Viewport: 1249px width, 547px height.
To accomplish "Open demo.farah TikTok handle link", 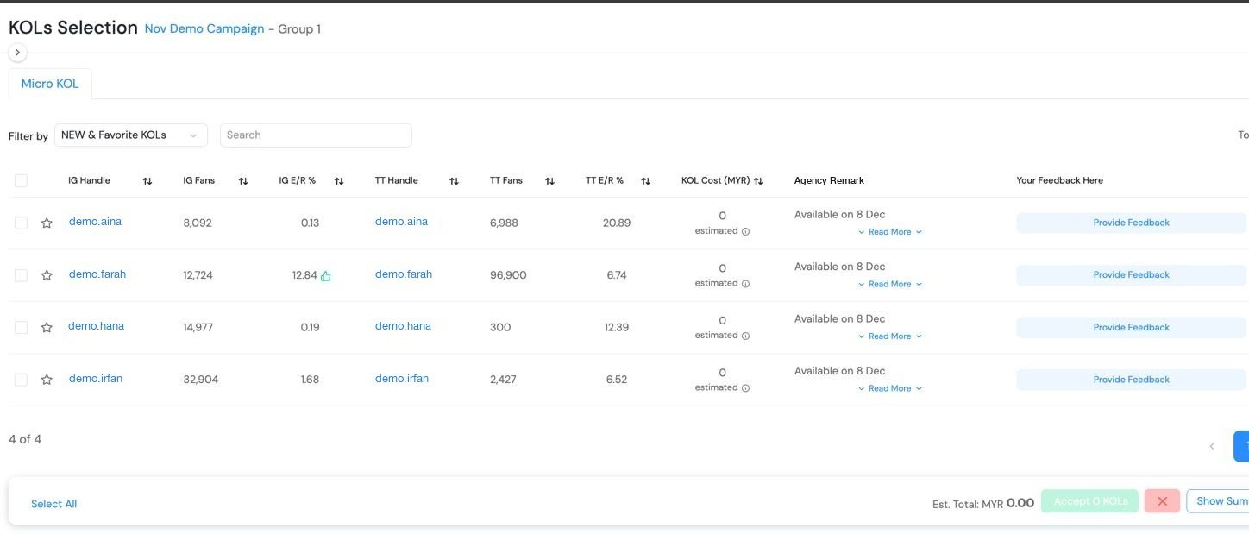I will coord(404,274).
